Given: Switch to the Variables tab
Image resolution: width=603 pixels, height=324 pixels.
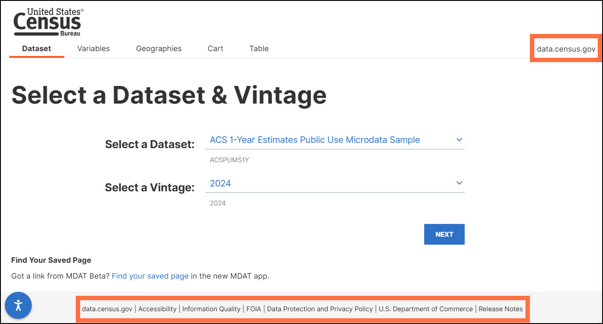Looking at the screenshot, I should click(x=93, y=48).
